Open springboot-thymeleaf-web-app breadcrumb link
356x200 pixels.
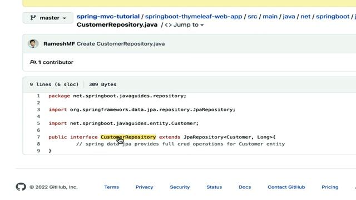tap(194, 17)
